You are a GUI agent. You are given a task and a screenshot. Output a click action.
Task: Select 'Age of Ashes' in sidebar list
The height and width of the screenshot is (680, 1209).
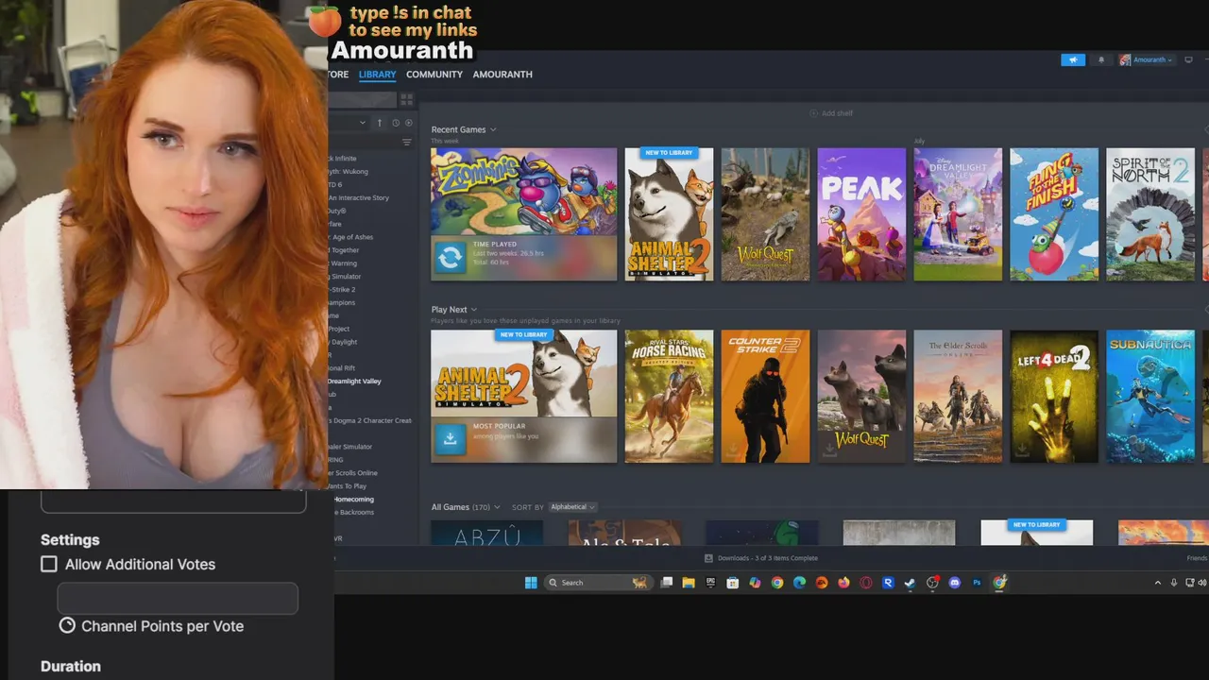click(x=350, y=237)
